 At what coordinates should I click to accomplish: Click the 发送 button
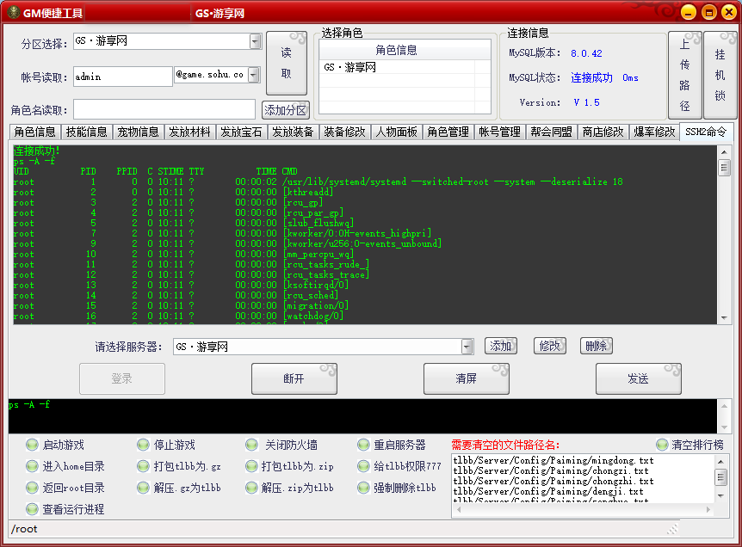(638, 378)
